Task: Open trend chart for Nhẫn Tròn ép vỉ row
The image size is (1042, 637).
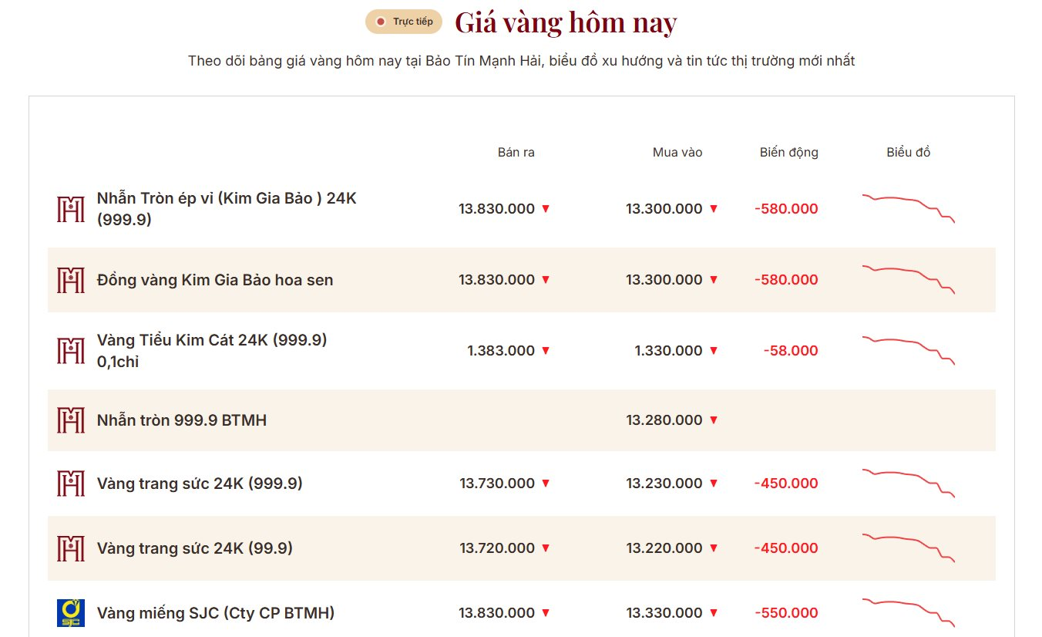Action: [x=909, y=208]
